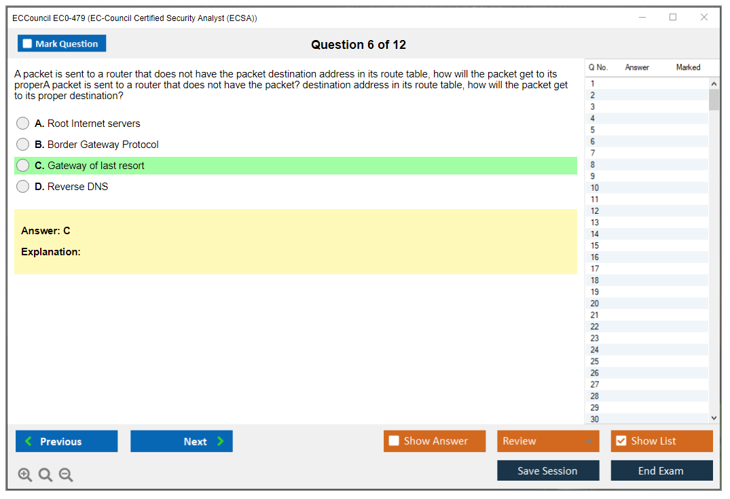Click the Save Session button
Screen dimensions: 730x499
click(x=547, y=470)
